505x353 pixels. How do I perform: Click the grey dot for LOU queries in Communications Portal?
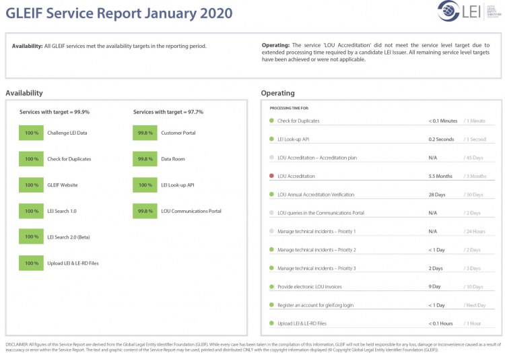point(271,213)
